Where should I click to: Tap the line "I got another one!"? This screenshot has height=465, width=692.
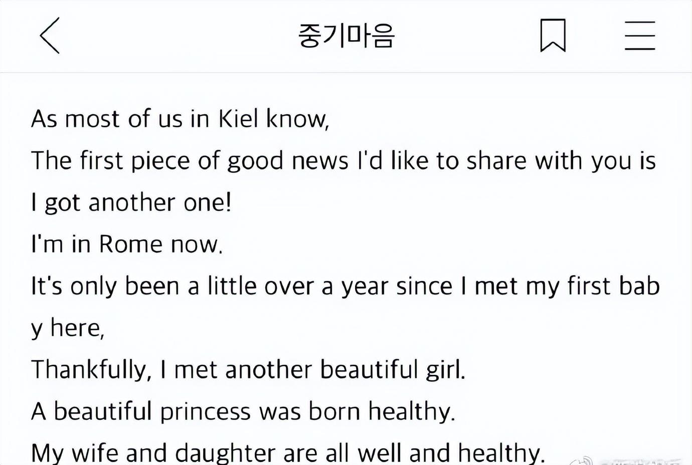(131, 203)
